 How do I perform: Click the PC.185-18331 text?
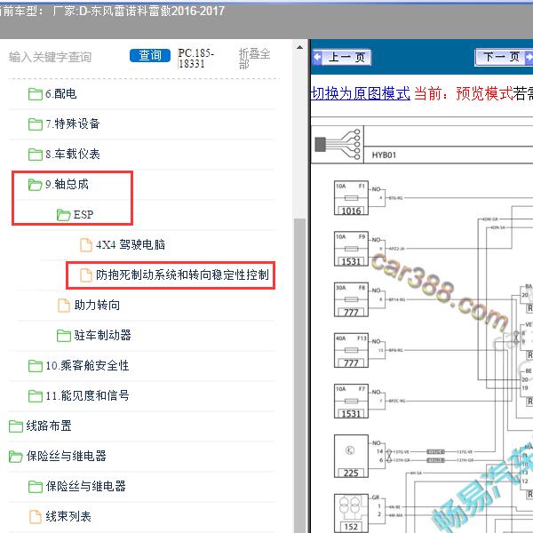196,59
